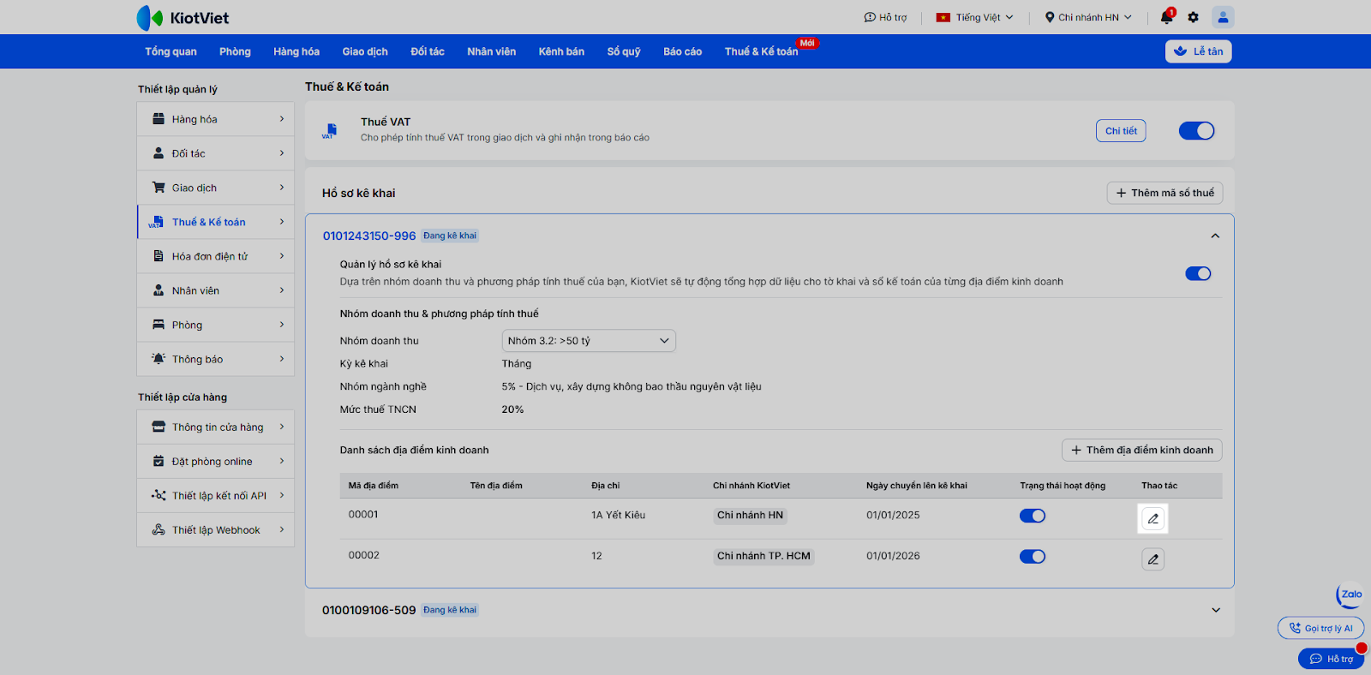The width and height of the screenshot is (1371, 675).
Task: Click Thêm địa điểm kinh doanh button
Action: tap(1142, 450)
